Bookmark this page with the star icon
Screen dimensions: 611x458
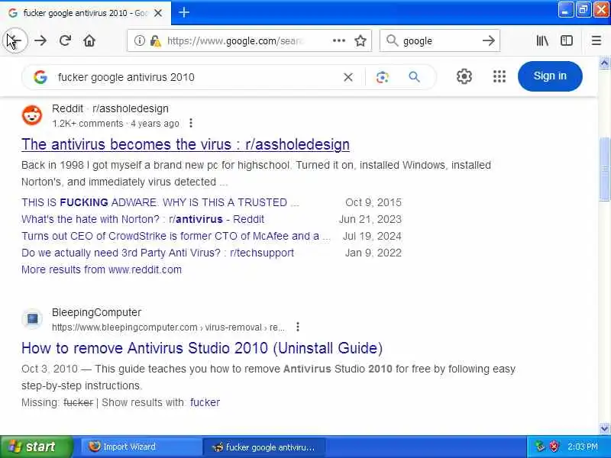360,40
